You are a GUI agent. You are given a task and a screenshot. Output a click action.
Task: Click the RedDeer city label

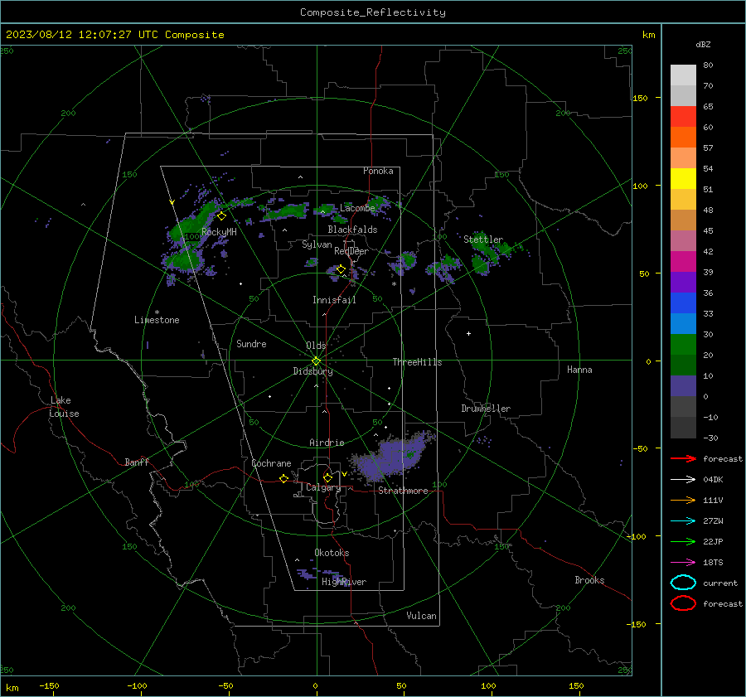351,251
